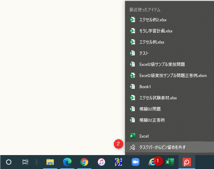Start Zoom from the taskbar
Image resolution: width=214 pixels, height=169 pixels.
click(x=135, y=162)
